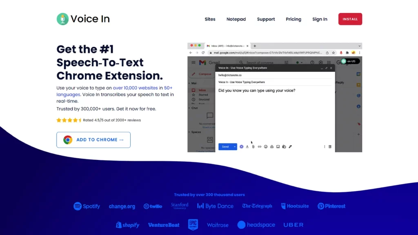Follow the "over 10,000 websites" link
Image resolution: width=418 pixels, height=235 pixels.
point(136,88)
